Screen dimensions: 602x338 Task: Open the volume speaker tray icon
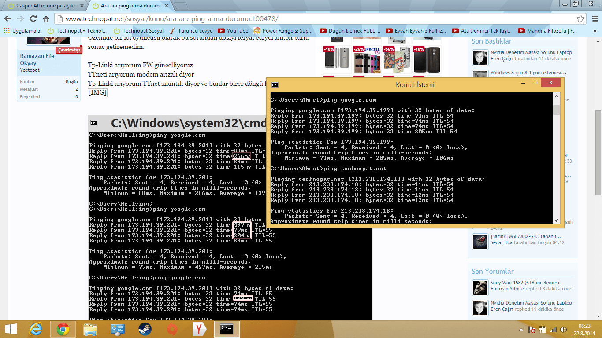[x=563, y=329]
